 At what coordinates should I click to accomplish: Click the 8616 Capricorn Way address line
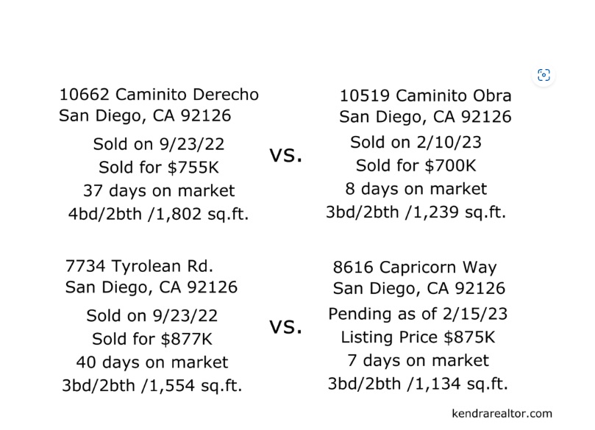(x=415, y=268)
